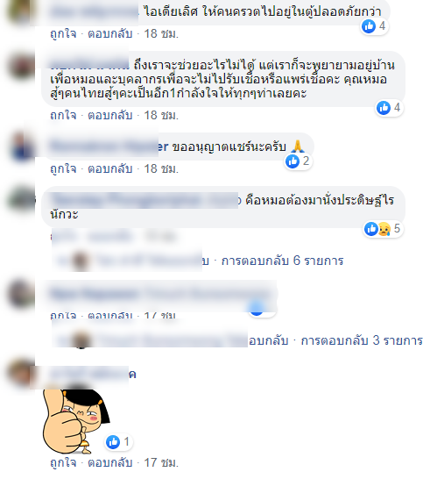Click like reaction count on first comment
This screenshot has height=479, width=423.
point(374,26)
